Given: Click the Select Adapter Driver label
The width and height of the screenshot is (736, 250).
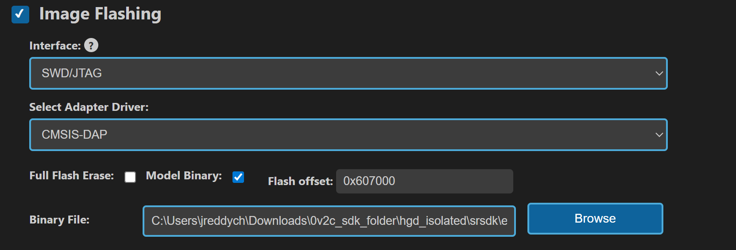Looking at the screenshot, I should (89, 107).
